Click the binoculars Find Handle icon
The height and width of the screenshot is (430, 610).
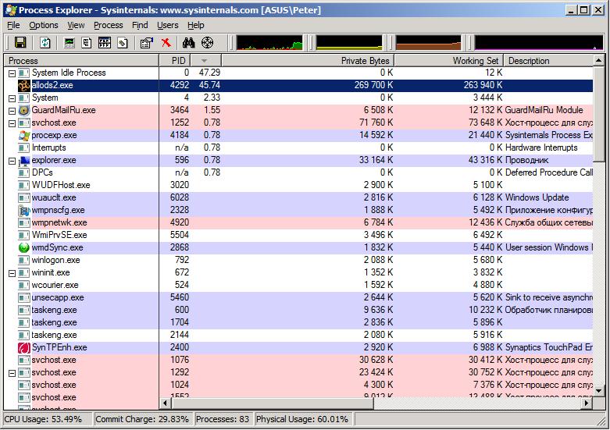point(188,42)
